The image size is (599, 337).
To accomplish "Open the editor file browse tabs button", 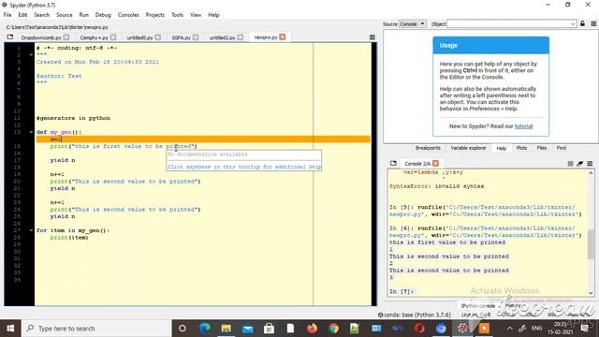I will coord(10,37).
